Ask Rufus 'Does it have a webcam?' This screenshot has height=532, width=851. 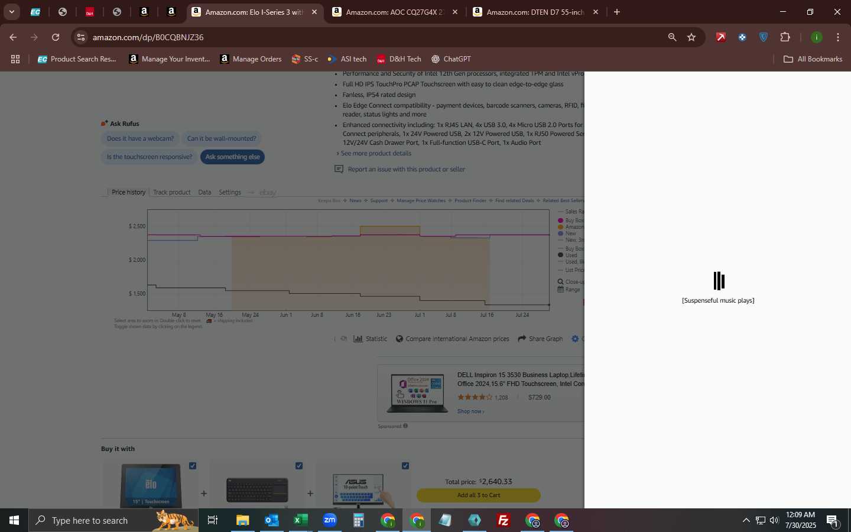click(140, 138)
